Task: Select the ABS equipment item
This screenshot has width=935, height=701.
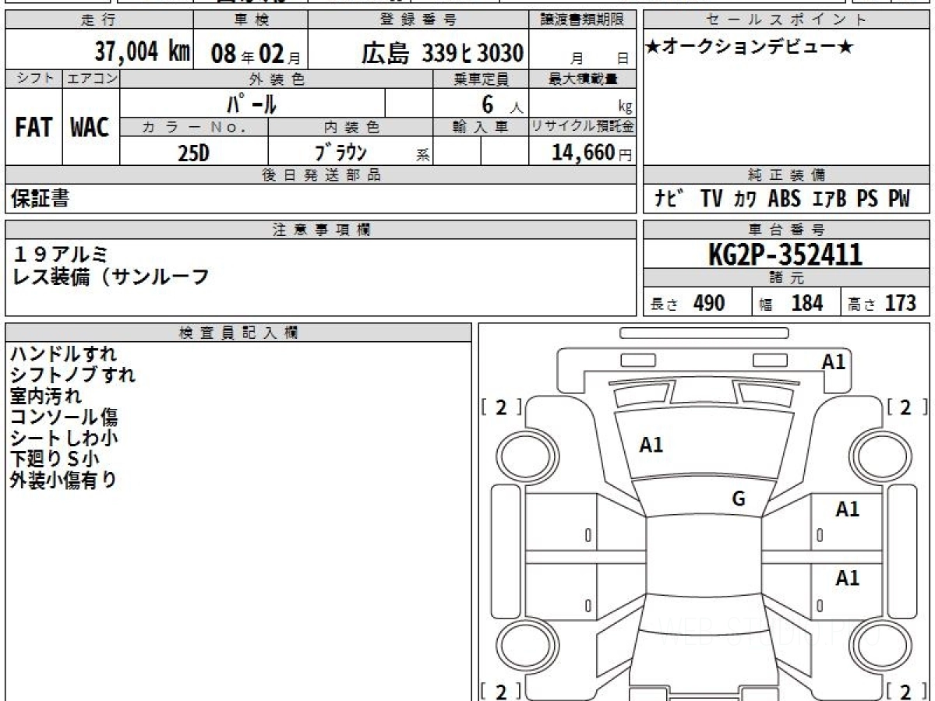Action: point(784,199)
